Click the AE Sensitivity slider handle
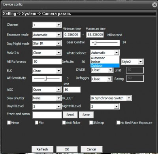Viewport: 158px width, 154px height. point(45,79)
